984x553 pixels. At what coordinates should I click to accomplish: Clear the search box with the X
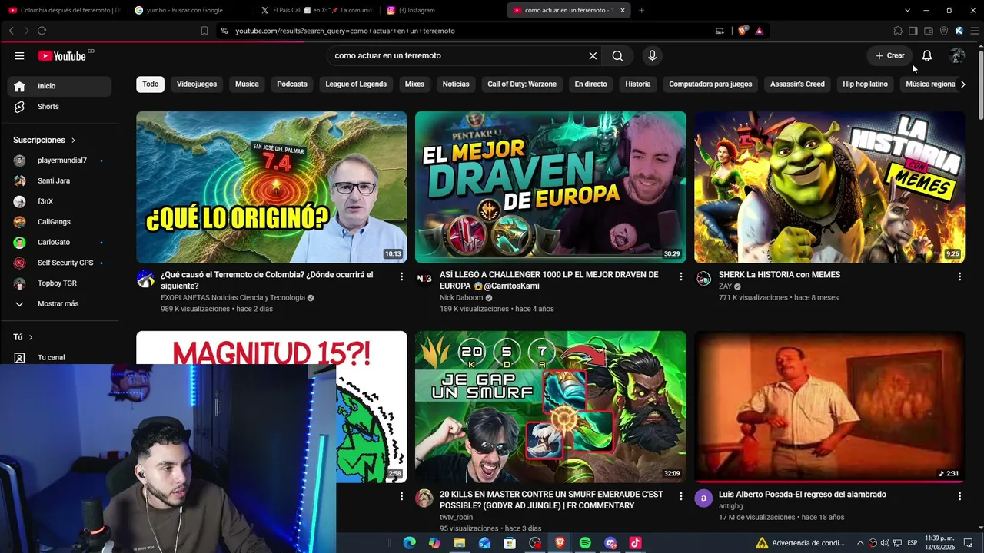[x=593, y=55]
